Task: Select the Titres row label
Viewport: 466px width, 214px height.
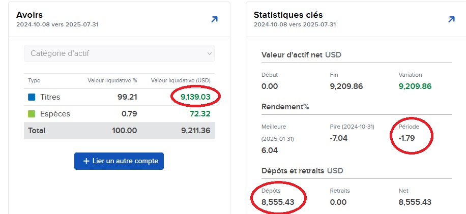Action: (x=50, y=97)
